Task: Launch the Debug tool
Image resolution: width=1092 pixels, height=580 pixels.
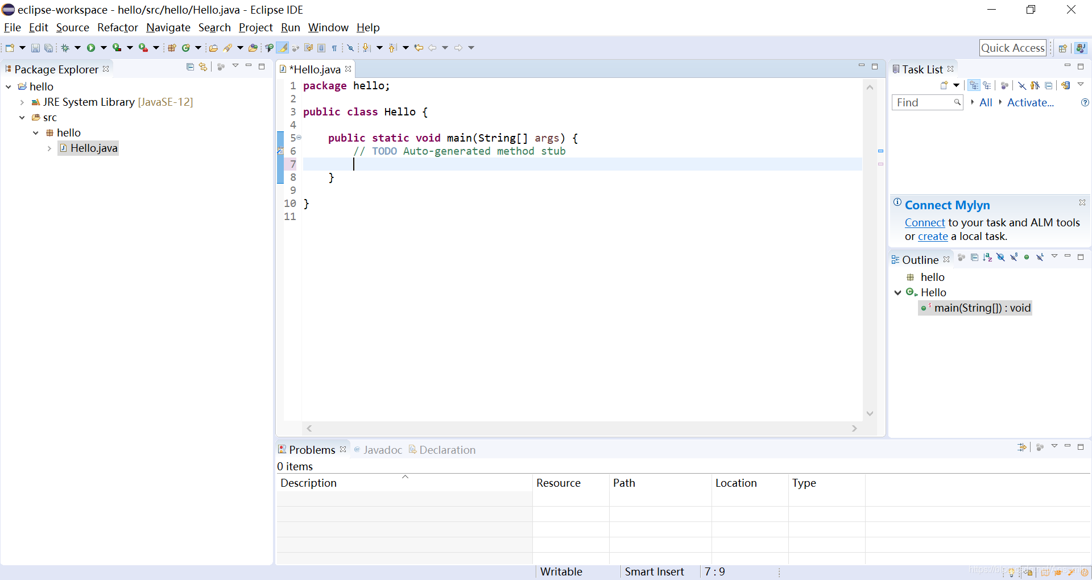Action: pyautogui.click(x=64, y=48)
